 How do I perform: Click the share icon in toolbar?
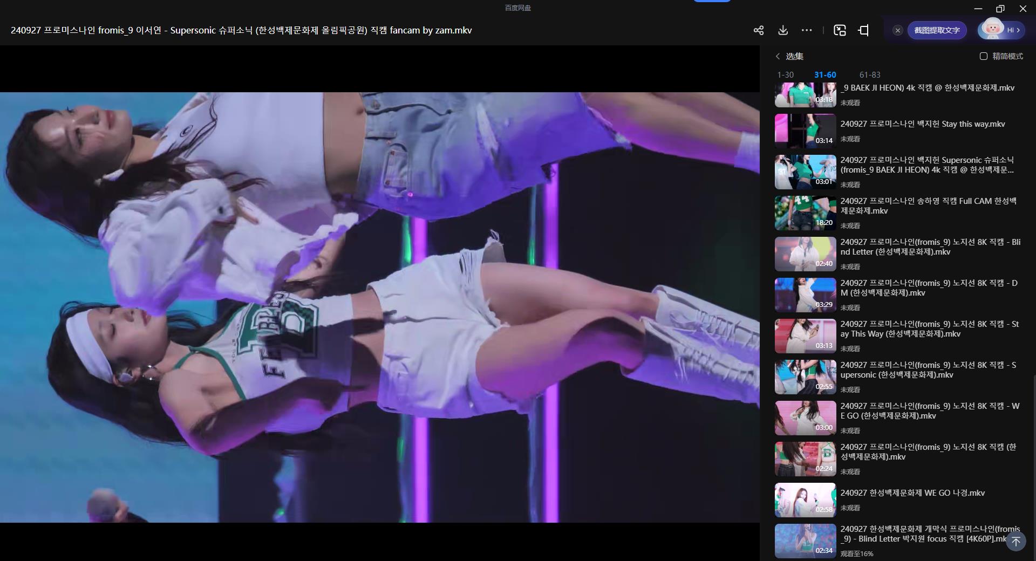758,30
